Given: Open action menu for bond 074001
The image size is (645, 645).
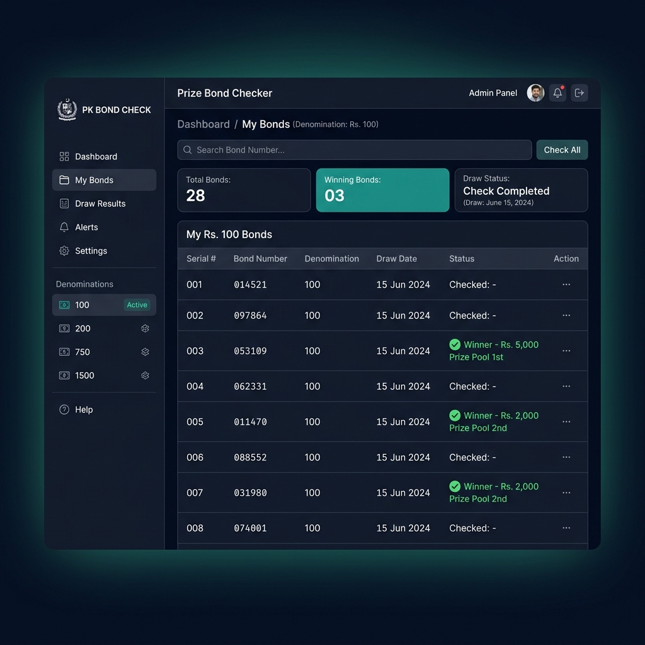Looking at the screenshot, I should (566, 528).
